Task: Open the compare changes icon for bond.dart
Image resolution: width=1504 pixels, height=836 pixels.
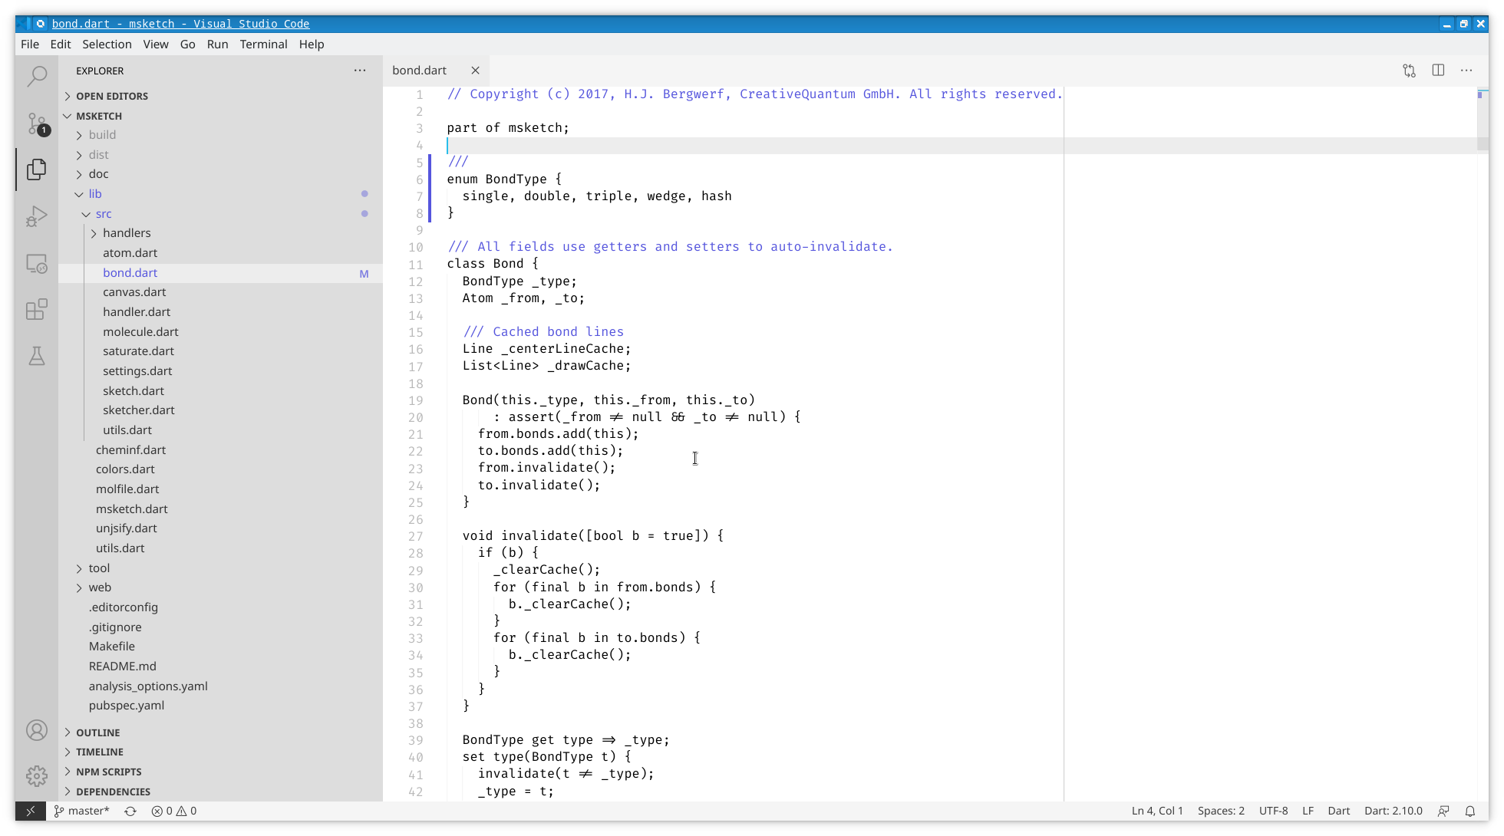Action: point(1409,70)
